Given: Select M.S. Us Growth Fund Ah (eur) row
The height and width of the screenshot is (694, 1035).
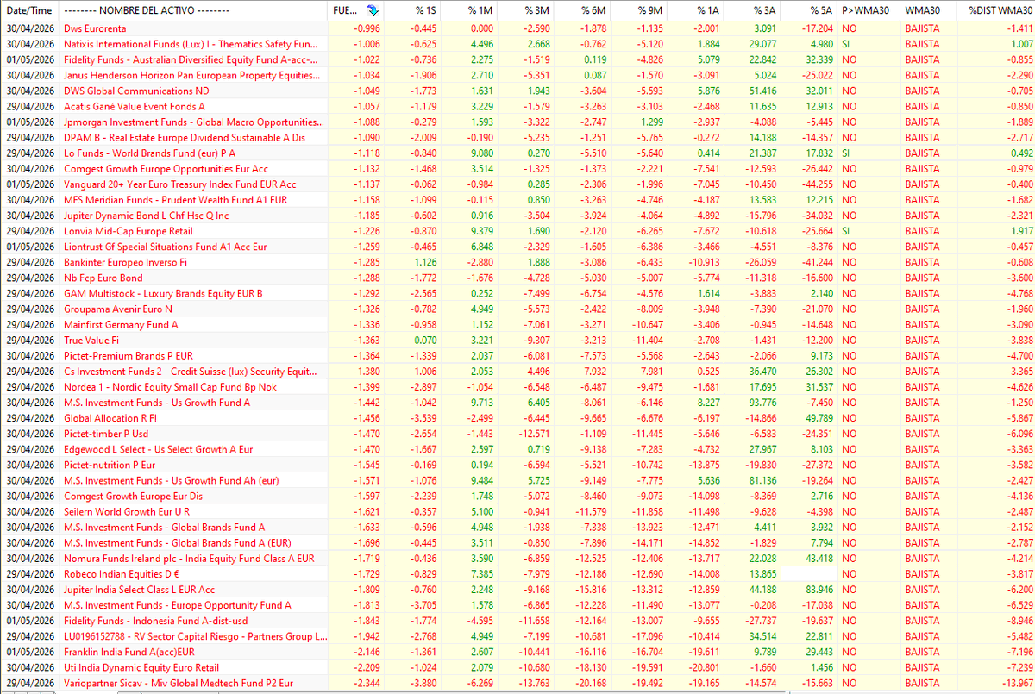Looking at the screenshot, I should click(517, 480).
